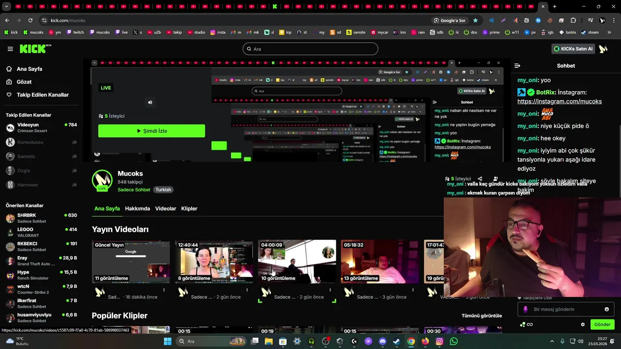The image size is (621, 349).
Task: Expand bookmarks overflow chevron
Action: (609, 32)
